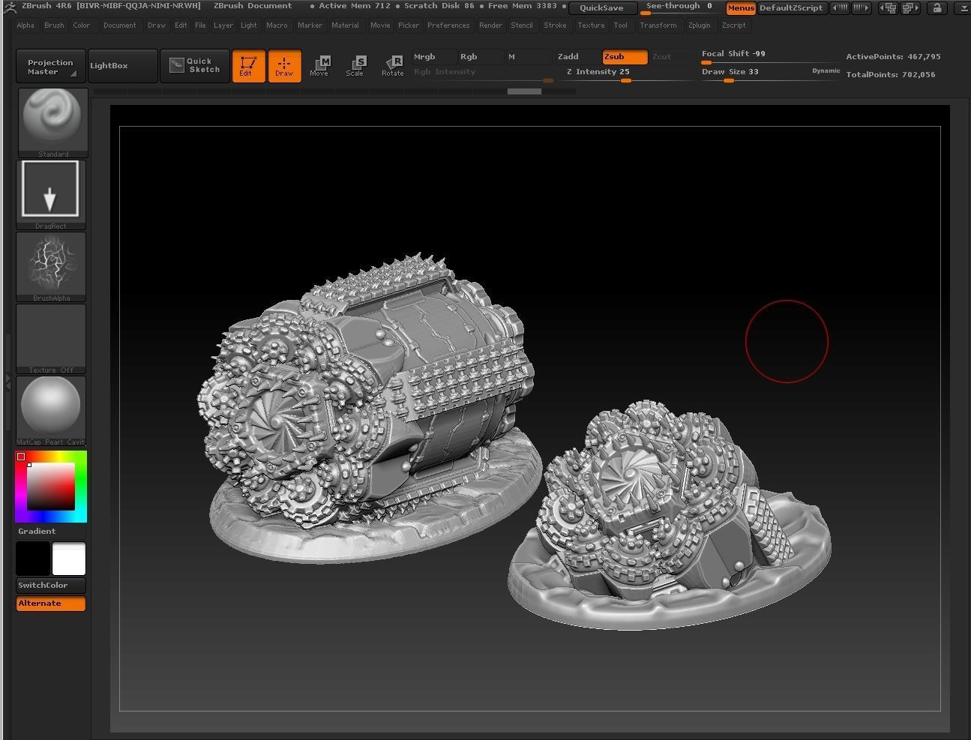Image resolution: width=971 pixels, height=740 pixels.
Task: Load previous user interface colors icon
Action: click(889, 7)
